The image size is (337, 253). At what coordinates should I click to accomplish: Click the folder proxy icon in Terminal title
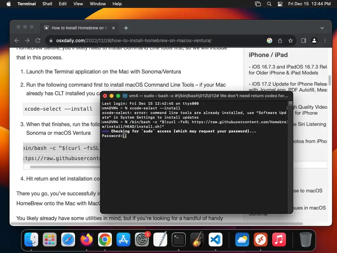pos(125,96)
